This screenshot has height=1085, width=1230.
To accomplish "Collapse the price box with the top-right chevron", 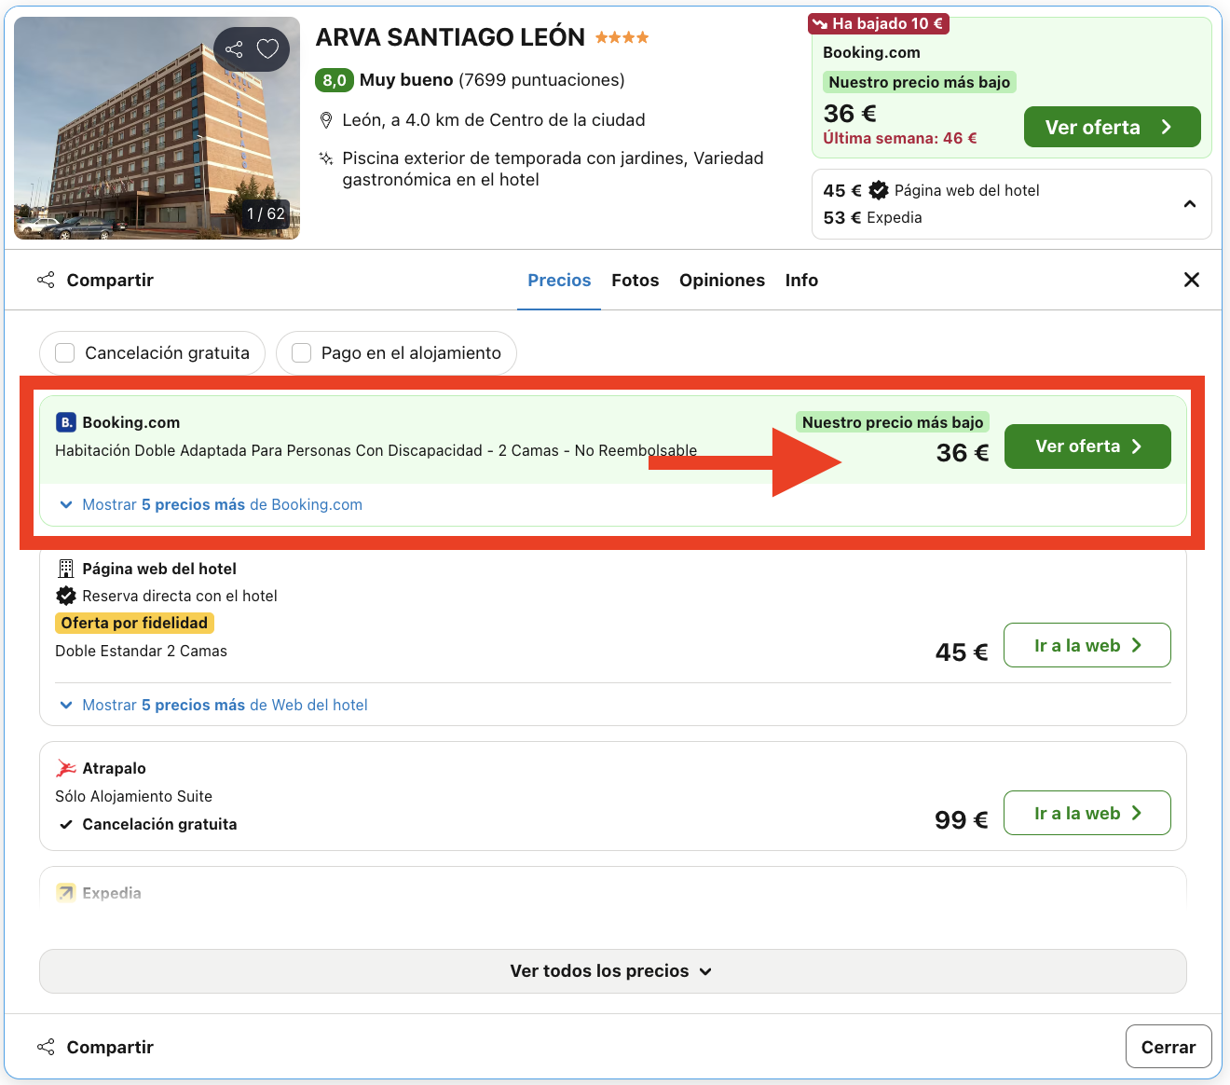I will 1189,202.
